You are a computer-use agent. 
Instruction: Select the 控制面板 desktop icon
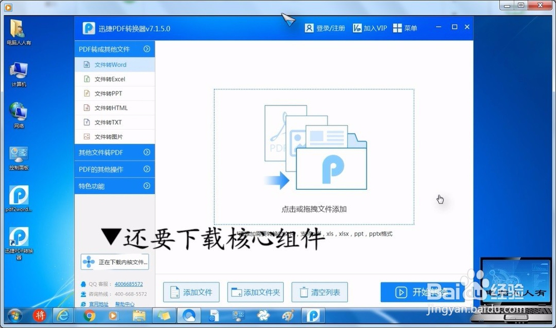(x=19, y=158)
